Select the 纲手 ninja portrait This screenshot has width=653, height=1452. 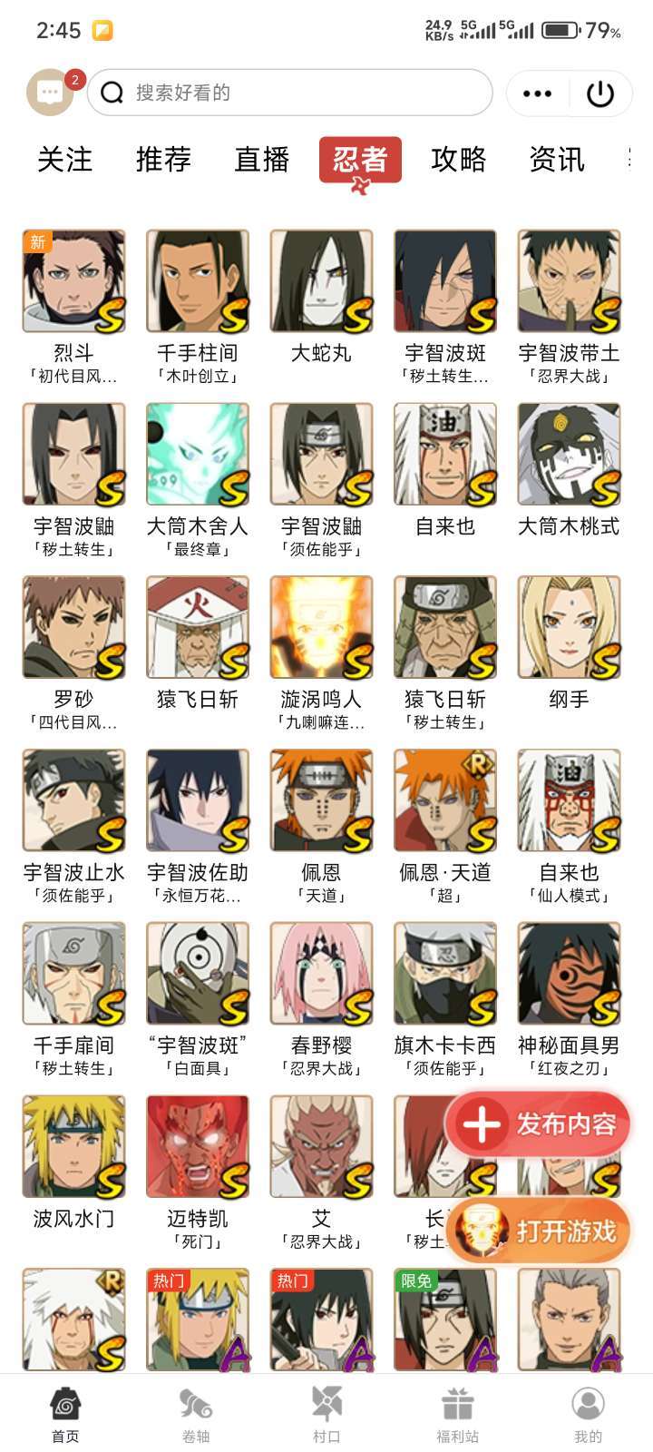click(570, 627)
